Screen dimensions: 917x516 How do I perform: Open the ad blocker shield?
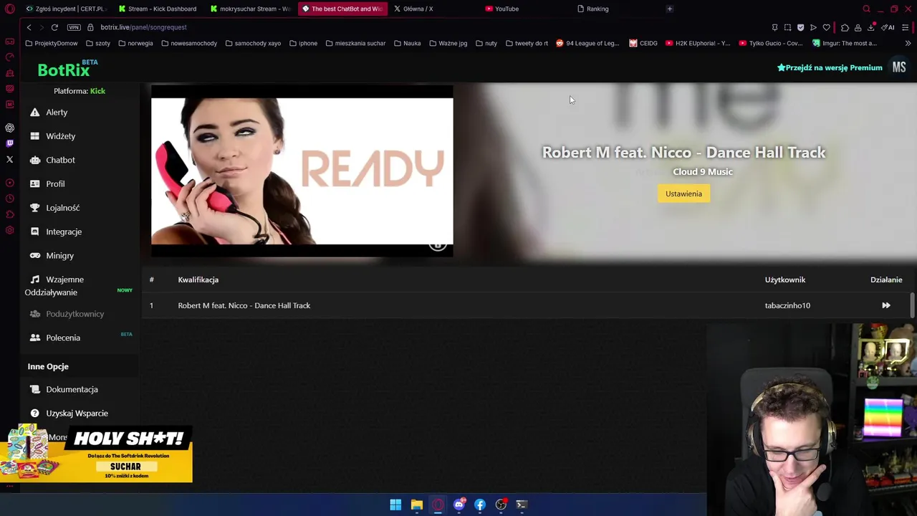[800, 27]
